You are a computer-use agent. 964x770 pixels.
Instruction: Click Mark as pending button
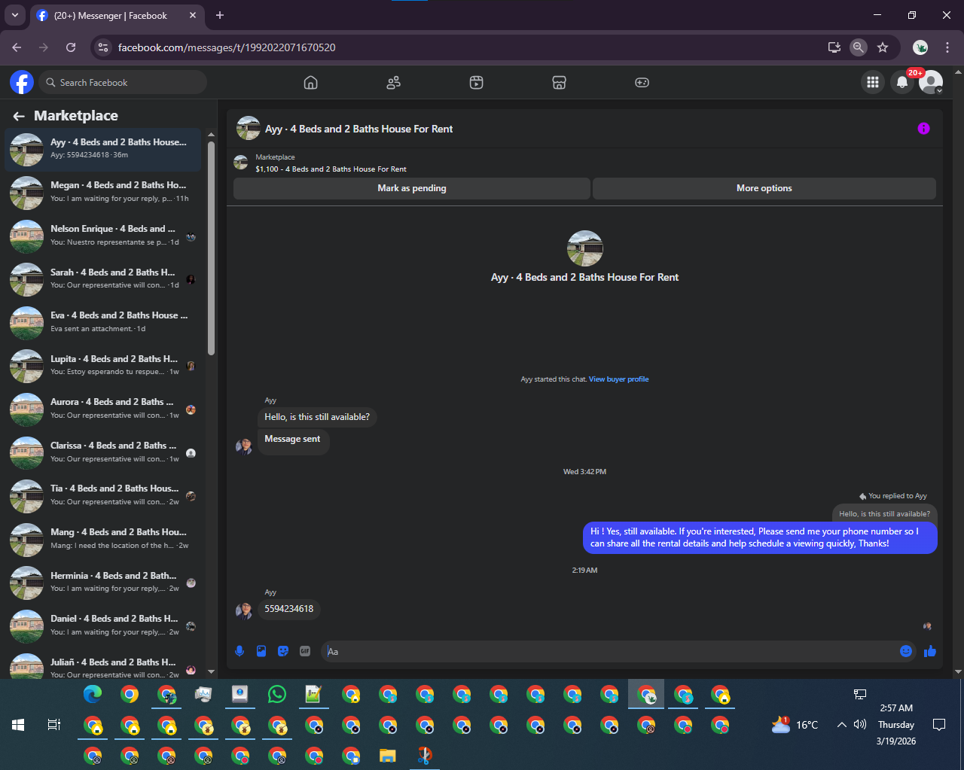[412, 188]
